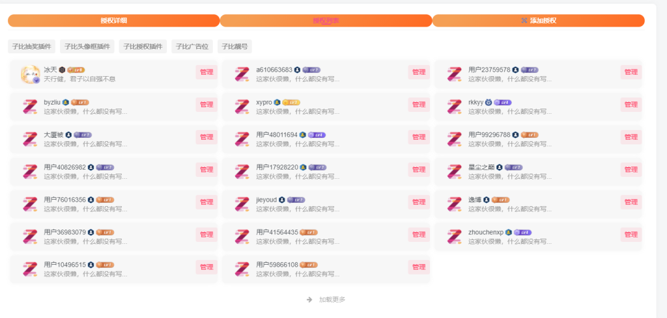Manage user byzliu via 管理 button
Viewport: 667px width, 318px height.
[x=206, y=105]
